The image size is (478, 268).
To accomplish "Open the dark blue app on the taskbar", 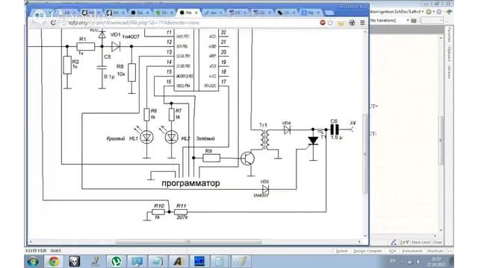I will pos(199,261).
